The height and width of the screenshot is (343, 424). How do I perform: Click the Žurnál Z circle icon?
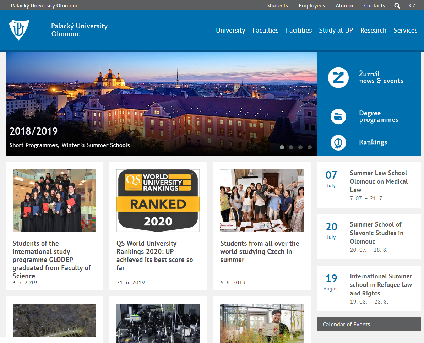[338, 77]
